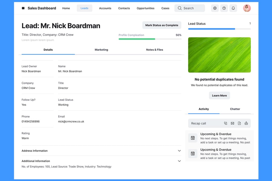Switch to the Marketing tab
This screenshot has height=181, width=272.
tap(101, 50)
